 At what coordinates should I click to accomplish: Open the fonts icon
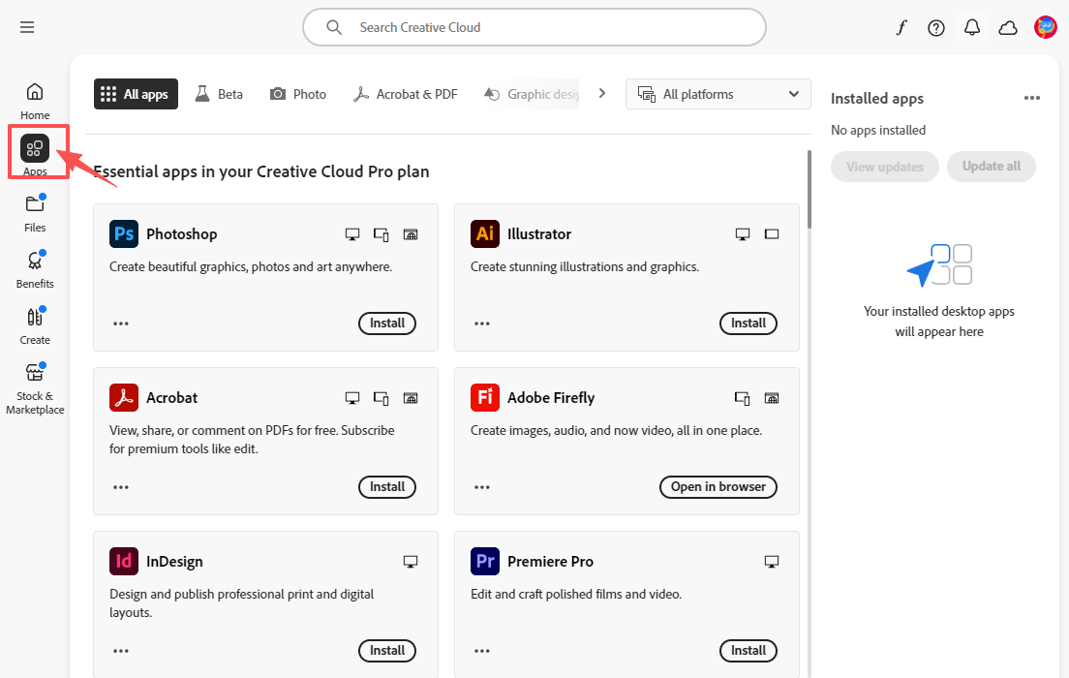click(x=901, y=27)
